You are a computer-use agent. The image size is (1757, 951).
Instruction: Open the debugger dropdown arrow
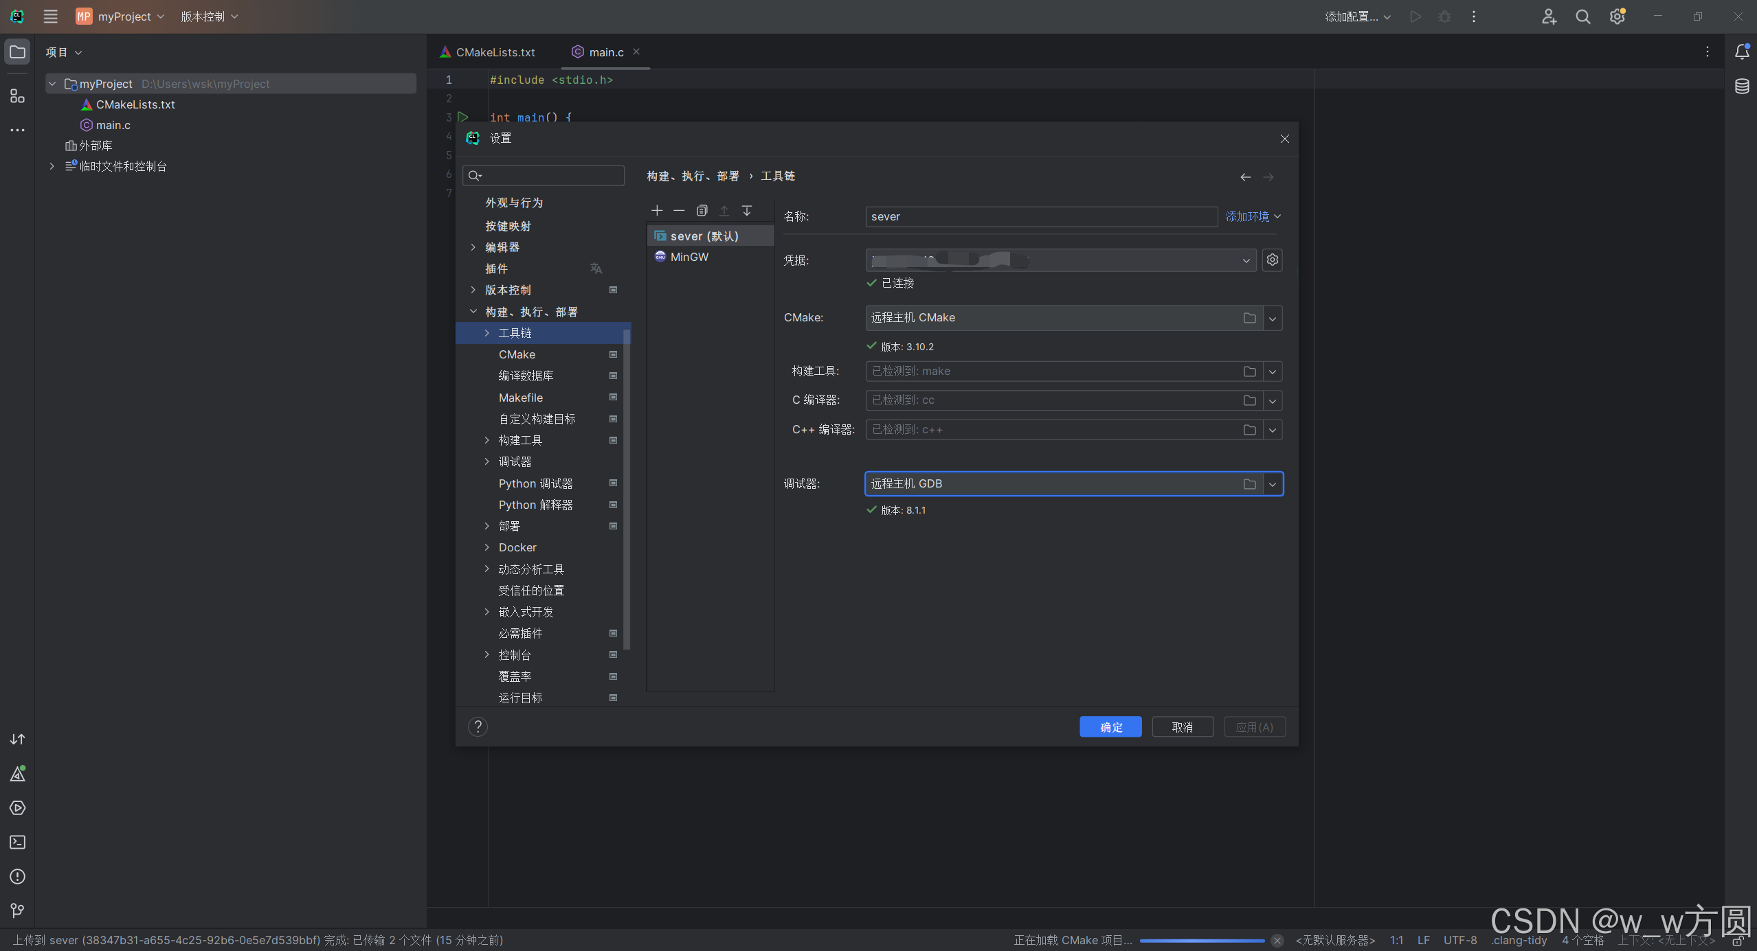1273,484
